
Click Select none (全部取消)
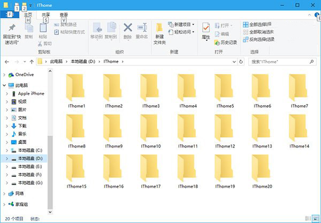click(258, 32)
